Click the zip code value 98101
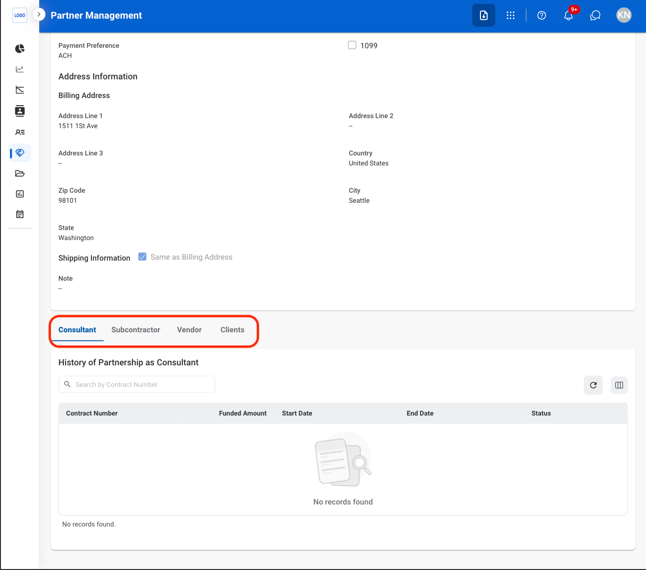Screen dimensions: 646x570 (x=67, y=200)
